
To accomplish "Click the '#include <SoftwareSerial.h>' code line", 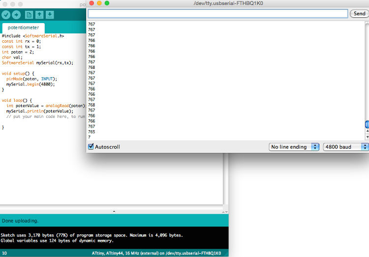I will pyautogui.click(x=33, y=36).
